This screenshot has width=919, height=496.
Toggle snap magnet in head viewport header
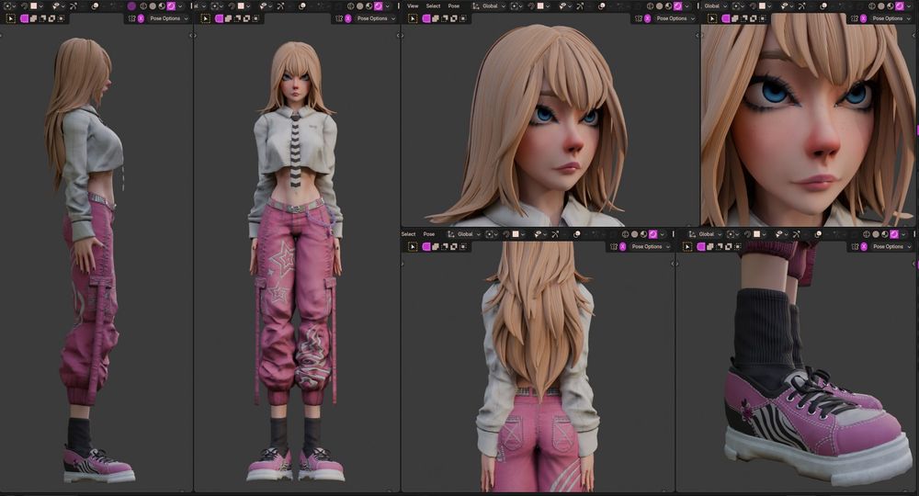(531, 6)
